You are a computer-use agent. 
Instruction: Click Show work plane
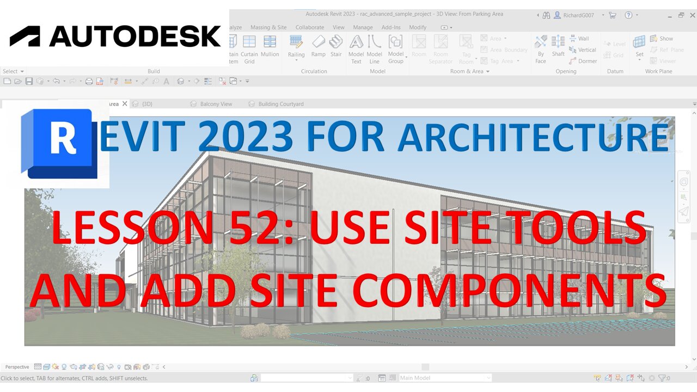[x=662, y=39]
